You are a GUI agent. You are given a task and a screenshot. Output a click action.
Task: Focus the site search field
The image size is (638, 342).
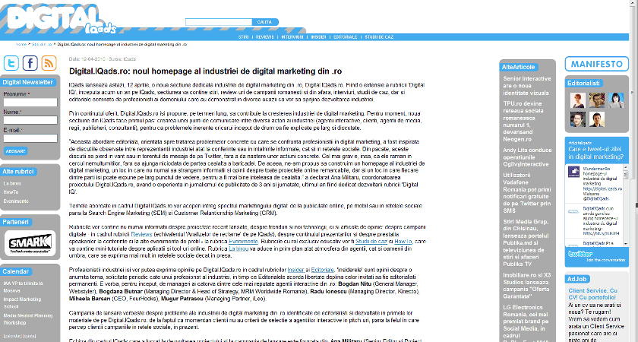219,22
